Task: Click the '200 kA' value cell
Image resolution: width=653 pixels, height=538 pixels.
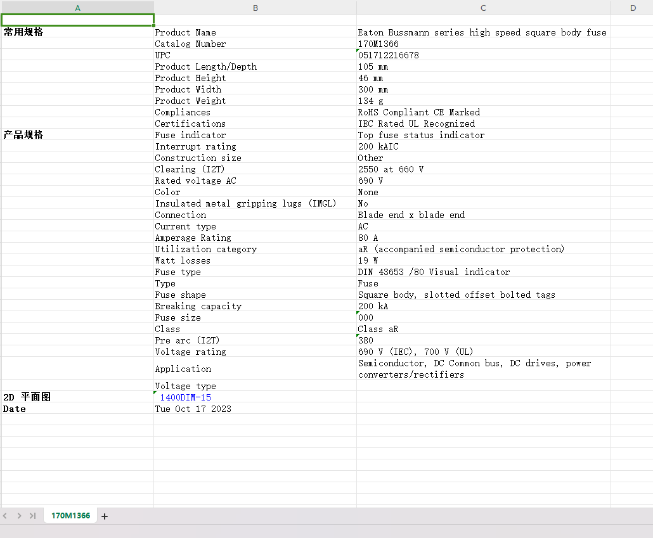Action: (483, 306)
